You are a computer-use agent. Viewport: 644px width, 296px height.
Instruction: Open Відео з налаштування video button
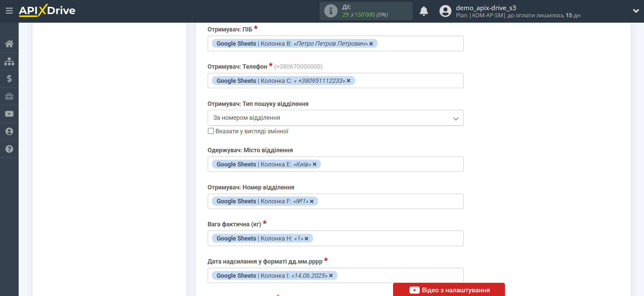click(x=449, y=290)
